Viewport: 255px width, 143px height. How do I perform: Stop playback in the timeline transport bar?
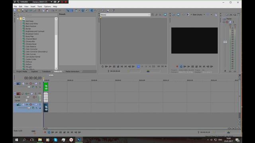point(64,132)
